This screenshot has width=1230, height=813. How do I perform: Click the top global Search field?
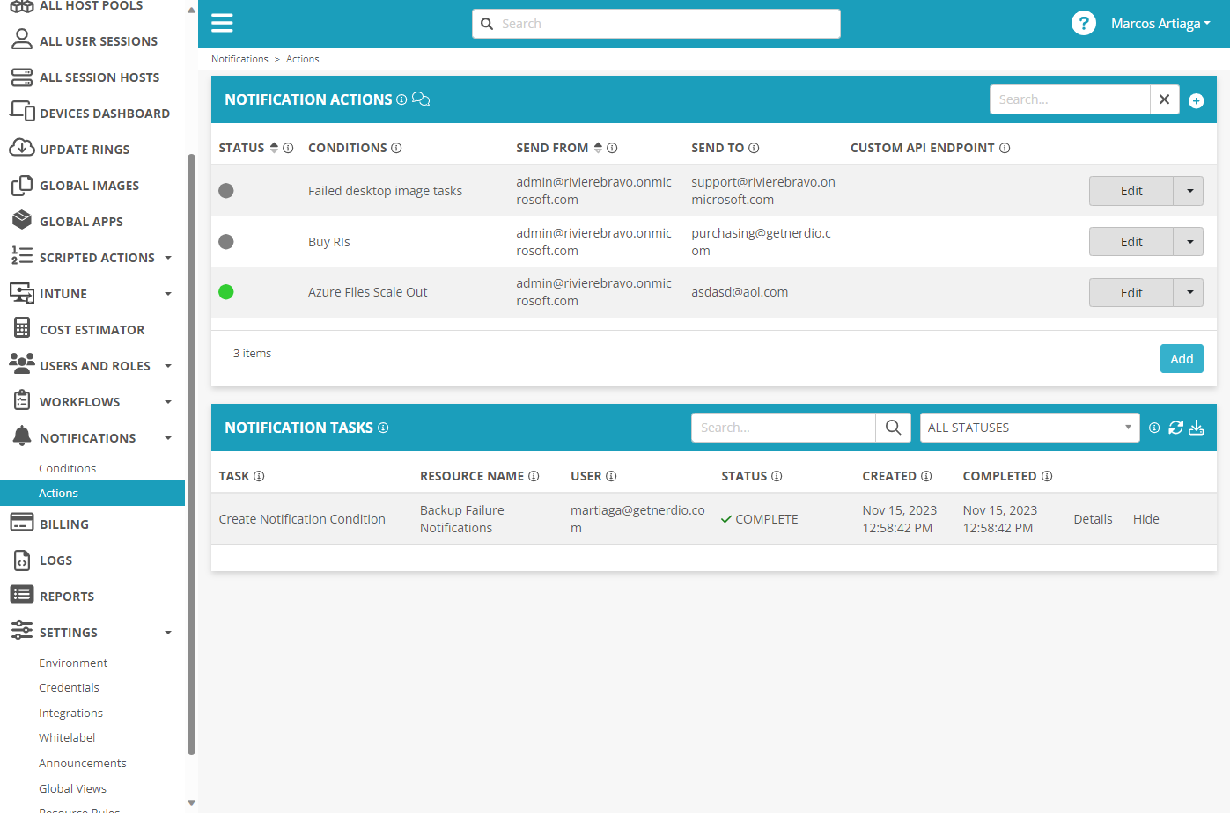tap(656, 24)
